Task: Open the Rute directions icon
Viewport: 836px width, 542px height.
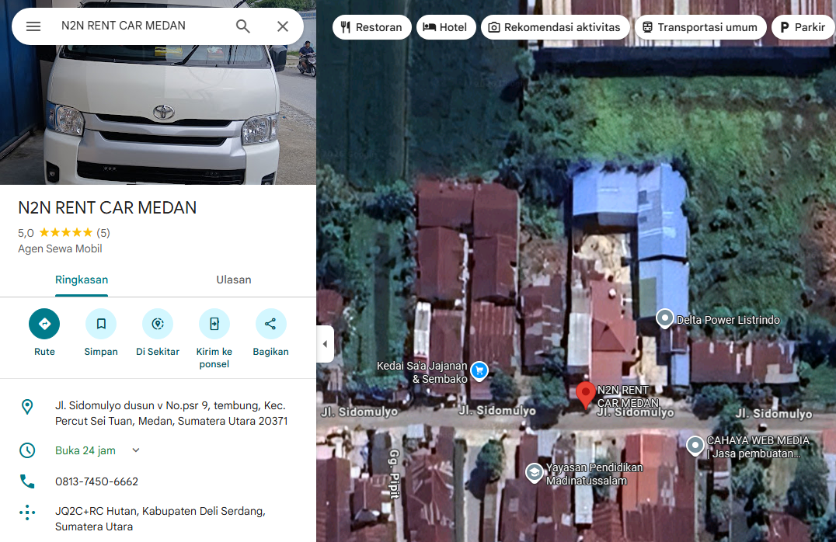Action: tap(44, 323)
